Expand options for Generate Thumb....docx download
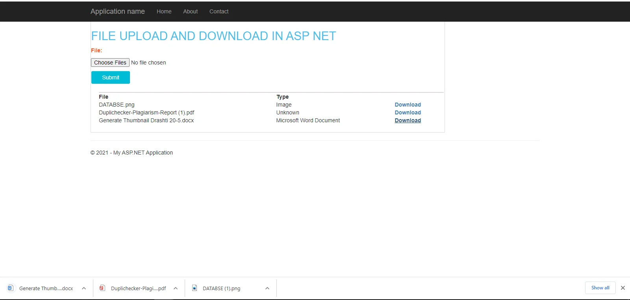The image size is (630, 300). click(84, 288)
